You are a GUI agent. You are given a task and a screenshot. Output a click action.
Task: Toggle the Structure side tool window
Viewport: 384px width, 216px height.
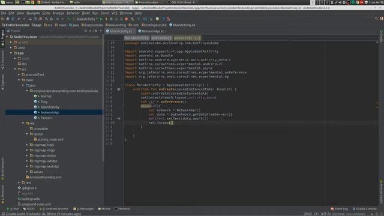point(2,60)
